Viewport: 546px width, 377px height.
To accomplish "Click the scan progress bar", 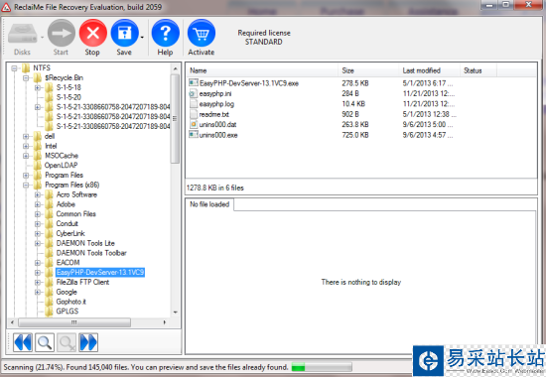I will click(x=322, y=367).
